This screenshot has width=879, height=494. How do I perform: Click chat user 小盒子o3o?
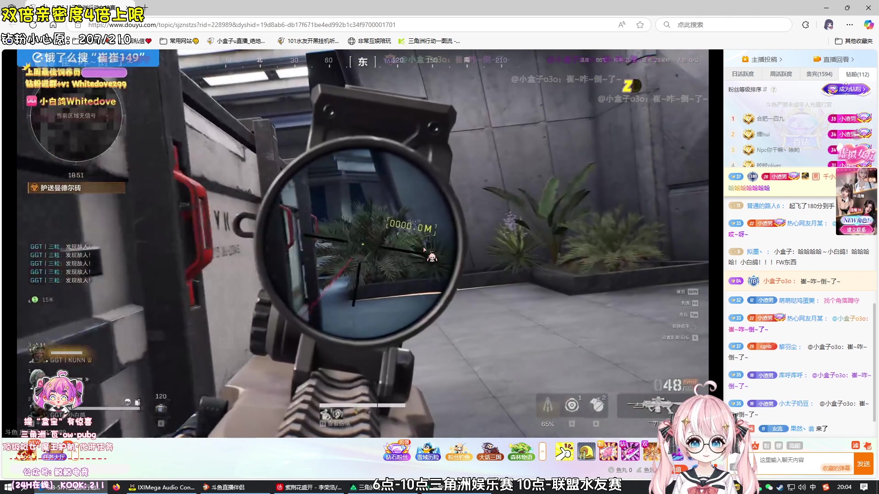coord(778,281)
